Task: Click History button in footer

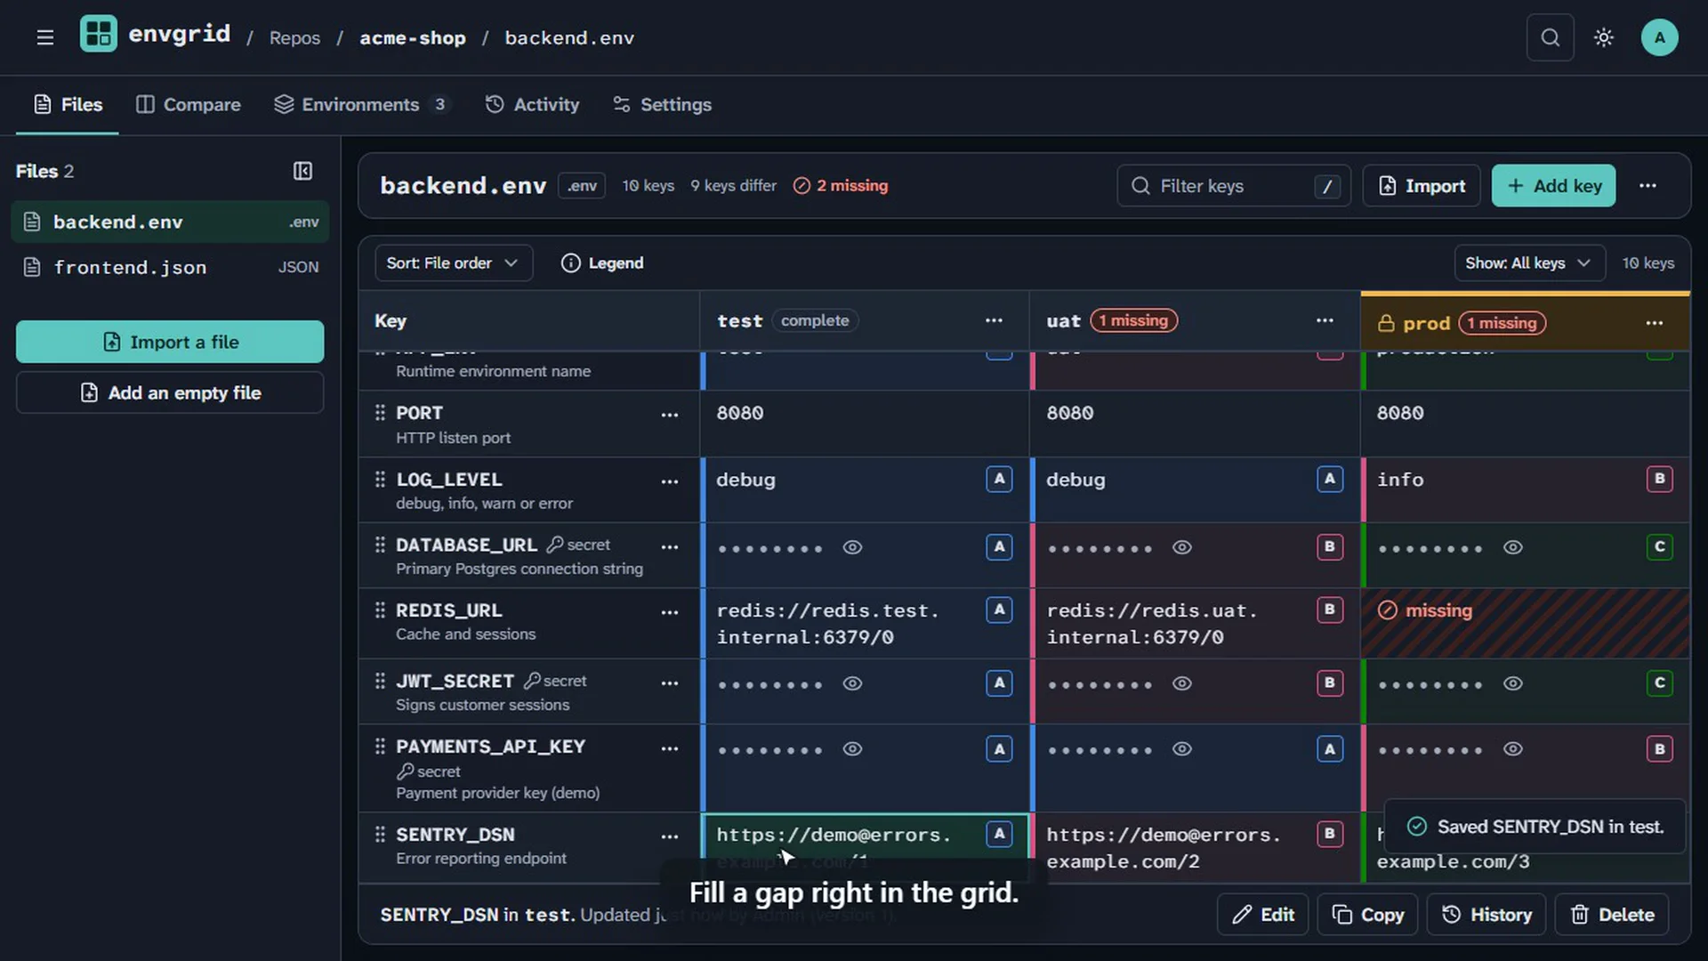Action: tap(1486, 915)
